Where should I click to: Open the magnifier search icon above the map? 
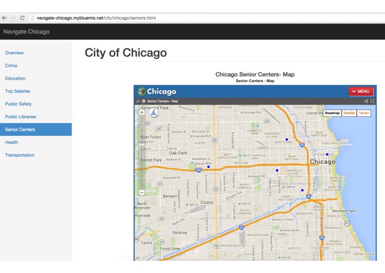[138, 101]
